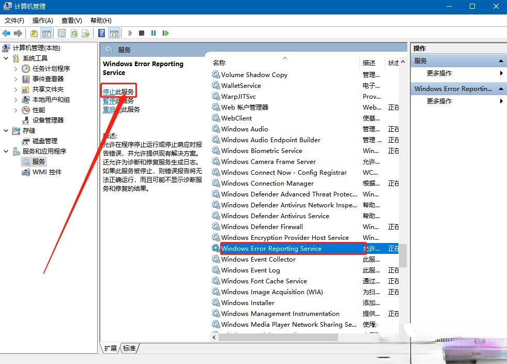
Task: Expand the 任务计划程序 chevron
Action: click(x=16, y=69)
